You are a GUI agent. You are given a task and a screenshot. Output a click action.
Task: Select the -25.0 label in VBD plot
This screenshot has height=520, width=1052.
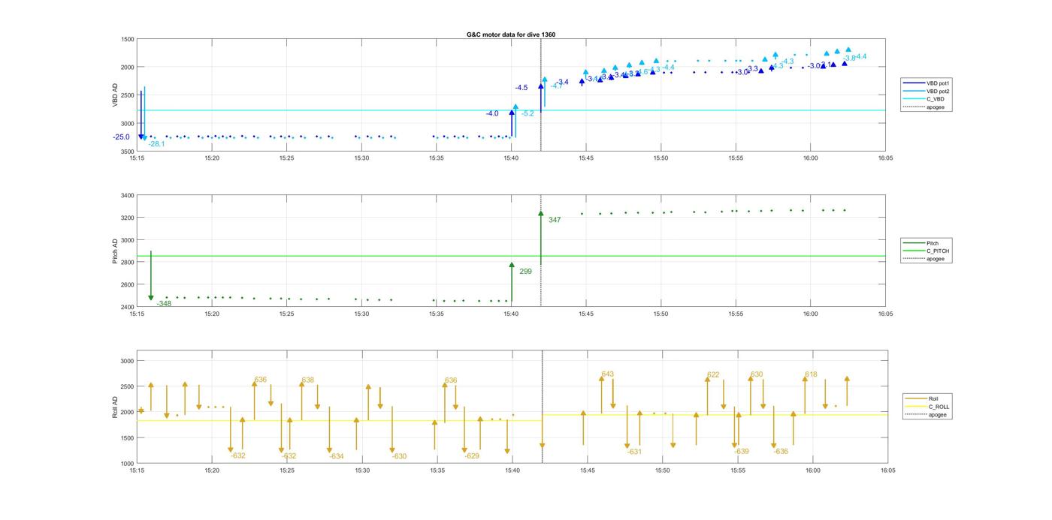pyautogui.click(x=121, y=137)
